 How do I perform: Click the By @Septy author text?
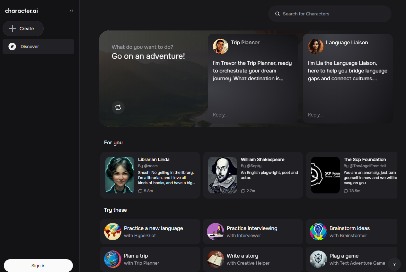tap(251, 166)
